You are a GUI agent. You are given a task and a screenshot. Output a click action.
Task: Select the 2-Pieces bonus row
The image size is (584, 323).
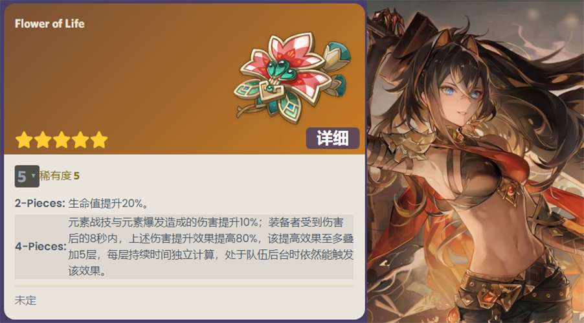[x=184, y=203]
